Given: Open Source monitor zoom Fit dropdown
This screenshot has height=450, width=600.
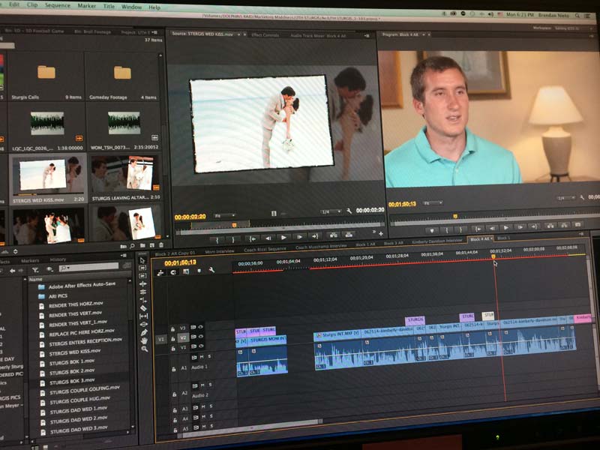Looking at the screenshot, I should pyautogui.click(x=224, y=216).
